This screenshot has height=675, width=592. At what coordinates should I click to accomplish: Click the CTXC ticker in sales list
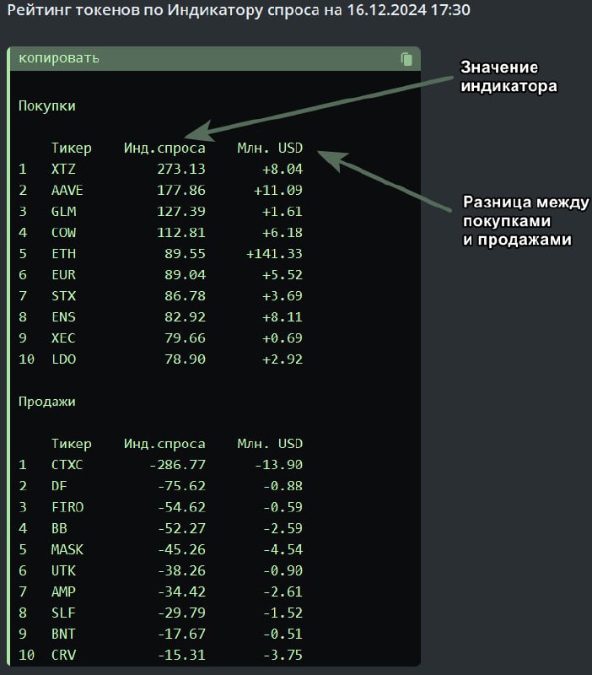coord(67,465)
